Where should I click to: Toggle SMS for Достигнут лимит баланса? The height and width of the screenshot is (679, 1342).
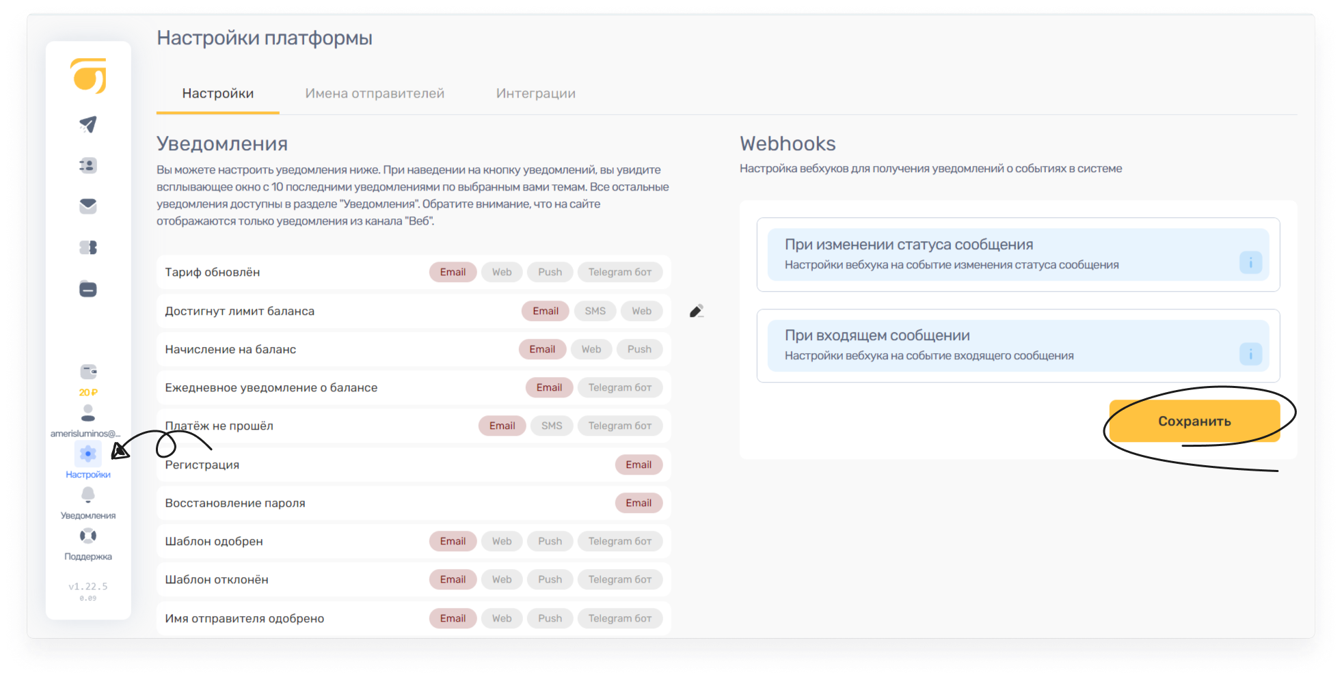coord(595,311)
